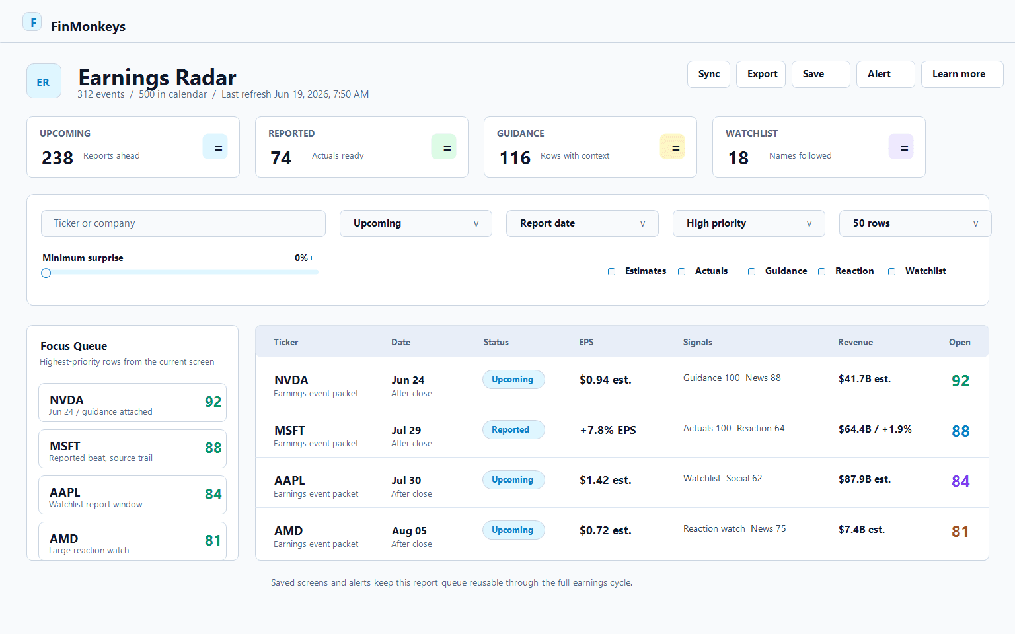
Task: Click the Jun 24 date cell
Action: (408, 380)
